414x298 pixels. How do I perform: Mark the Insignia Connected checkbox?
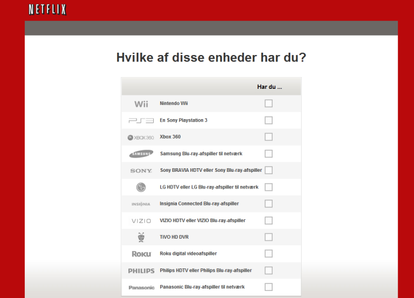(269, 204)
